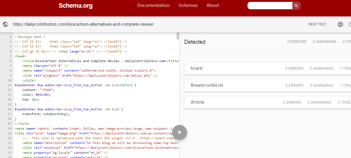The image size is (351, 158).
Task: Open the language globe icon near NEW TEST
Action: (340, 24)
